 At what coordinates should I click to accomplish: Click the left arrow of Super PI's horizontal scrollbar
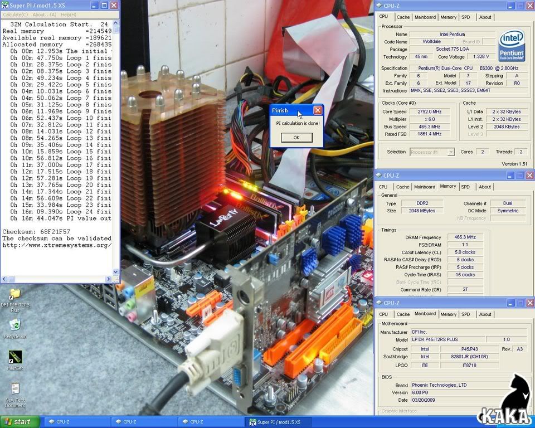4,279
